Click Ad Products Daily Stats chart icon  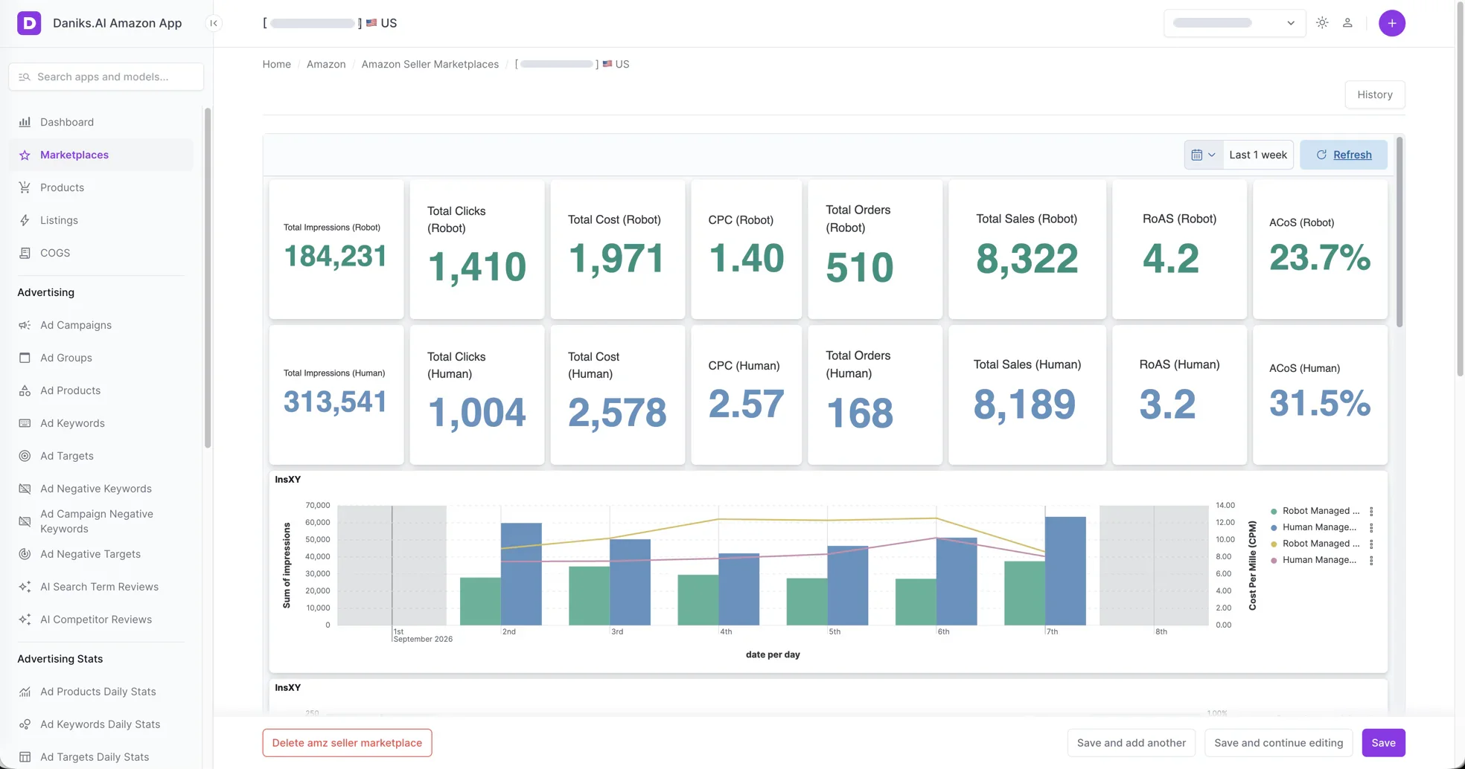click(x=25, y=692)
